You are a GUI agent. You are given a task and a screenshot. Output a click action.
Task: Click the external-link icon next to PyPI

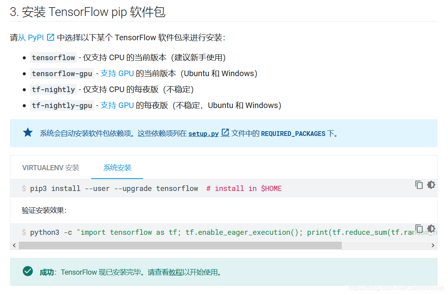[x=51, y=37]
